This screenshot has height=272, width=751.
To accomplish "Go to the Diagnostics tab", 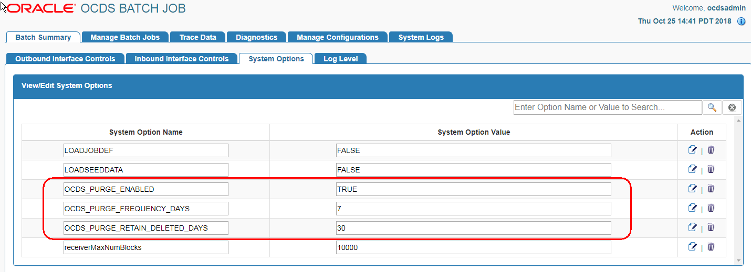I will pyautogui.click(x=256, y=37).
